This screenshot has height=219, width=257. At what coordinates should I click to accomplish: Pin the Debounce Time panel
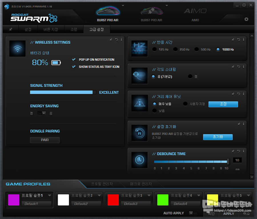click(233, 151)
